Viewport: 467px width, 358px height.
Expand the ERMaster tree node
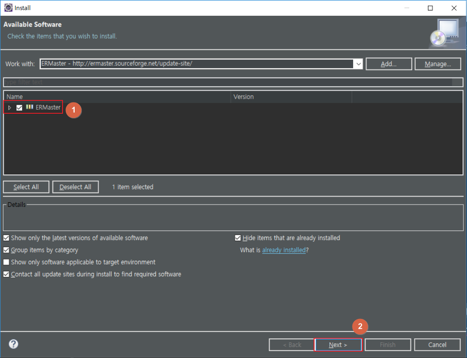tap(9, 107)
